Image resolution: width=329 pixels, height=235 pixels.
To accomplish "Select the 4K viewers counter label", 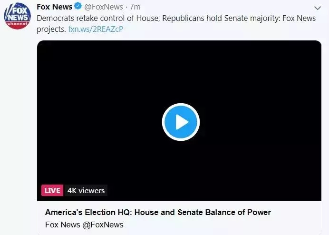I will click(86, 190).
